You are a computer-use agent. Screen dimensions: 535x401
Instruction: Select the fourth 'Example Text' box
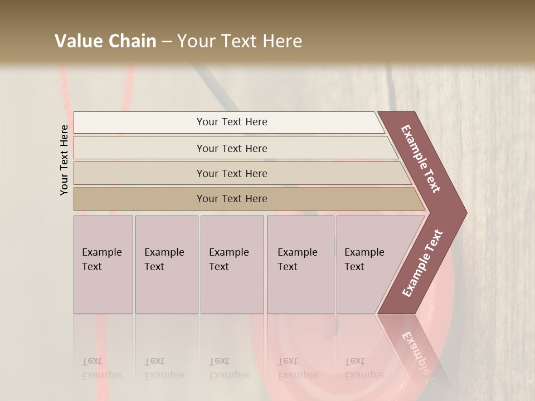[300, 265]
